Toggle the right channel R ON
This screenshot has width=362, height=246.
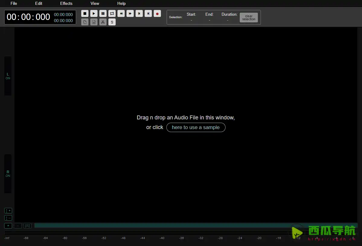pos(8,173)
